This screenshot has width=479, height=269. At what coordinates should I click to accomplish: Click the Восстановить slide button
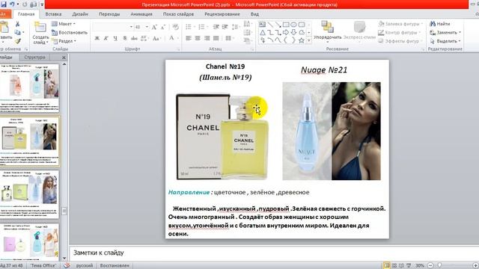70,32
